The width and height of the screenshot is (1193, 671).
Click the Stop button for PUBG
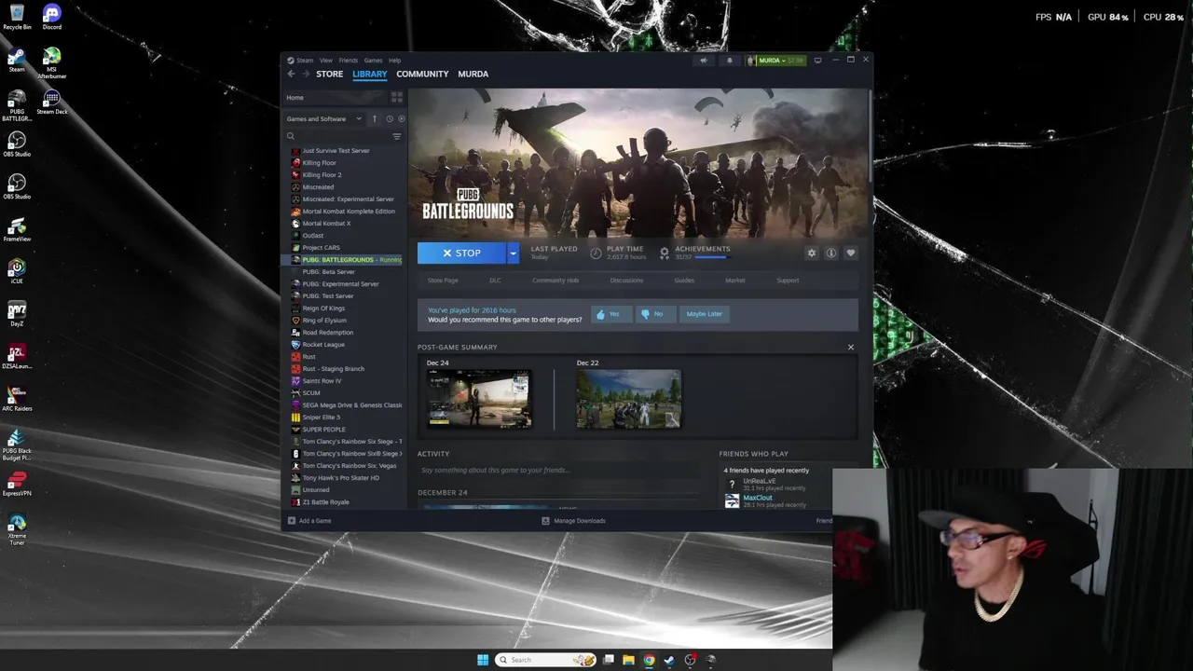[461, 253]
